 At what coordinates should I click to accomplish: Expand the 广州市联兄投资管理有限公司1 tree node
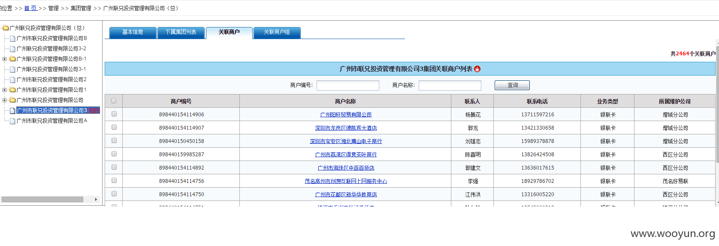click(x=5, y=90)
